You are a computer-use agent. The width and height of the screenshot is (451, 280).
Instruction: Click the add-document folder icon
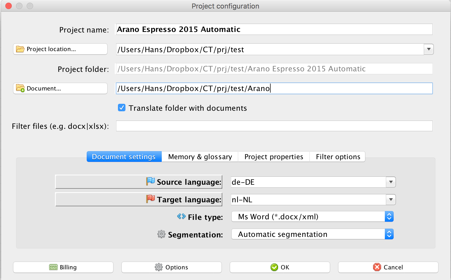(x=20, y=88)
